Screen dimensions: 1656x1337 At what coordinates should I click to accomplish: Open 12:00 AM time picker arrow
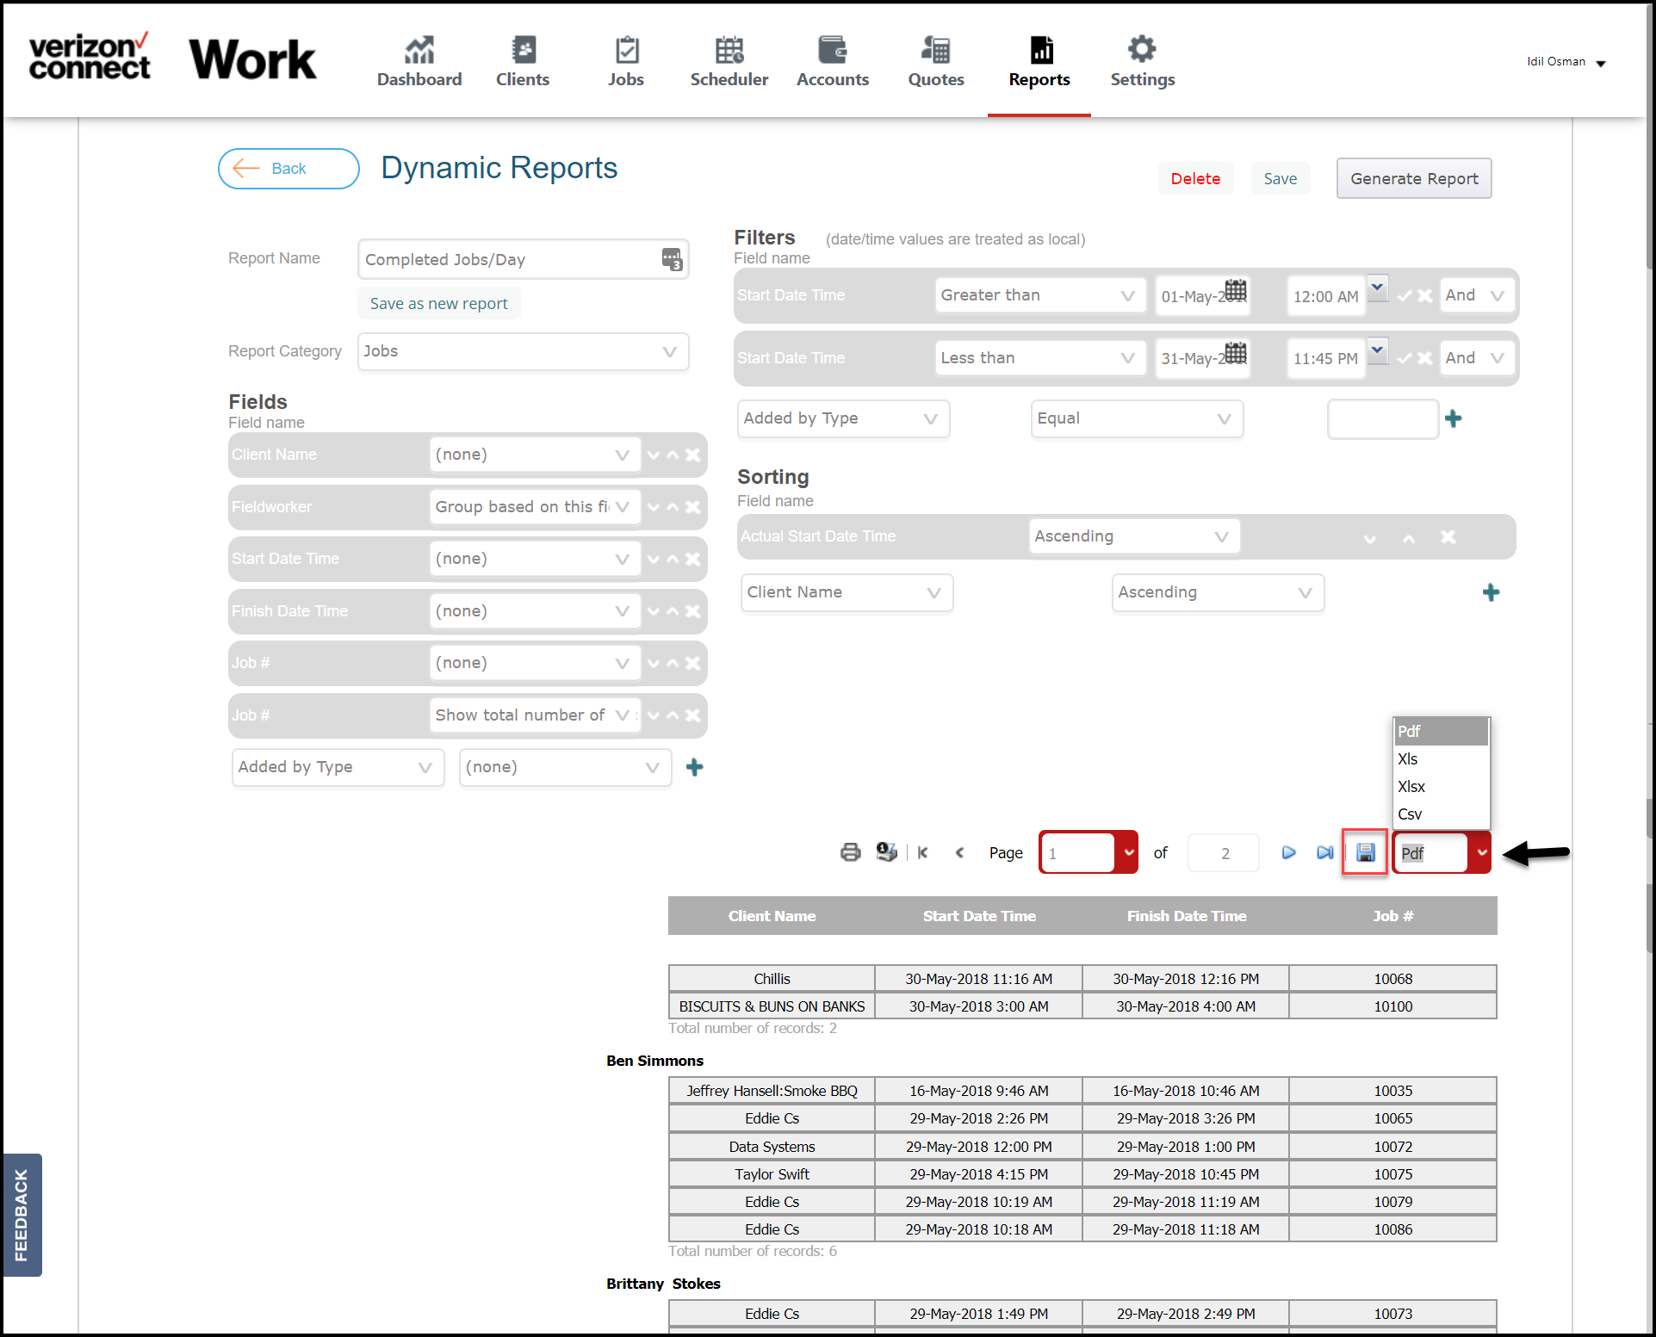coord(1378,288)
